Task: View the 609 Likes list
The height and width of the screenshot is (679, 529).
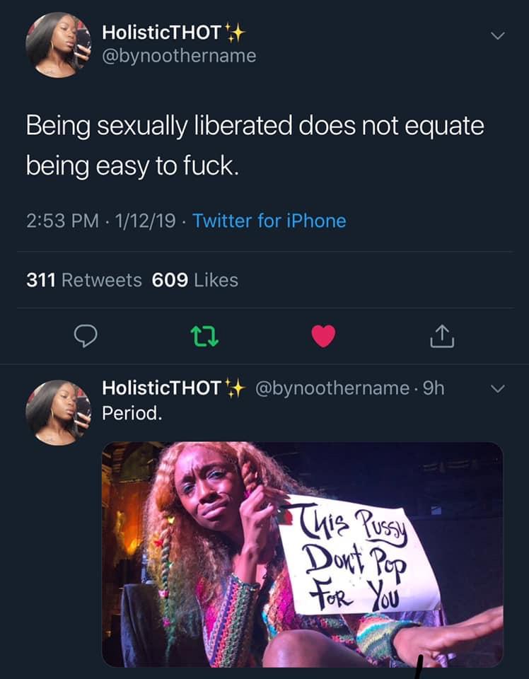Action: [194, 280]
